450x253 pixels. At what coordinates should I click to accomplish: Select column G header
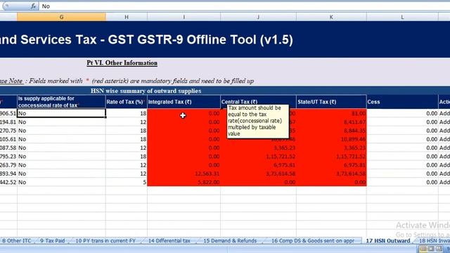(x=61, y=17)
